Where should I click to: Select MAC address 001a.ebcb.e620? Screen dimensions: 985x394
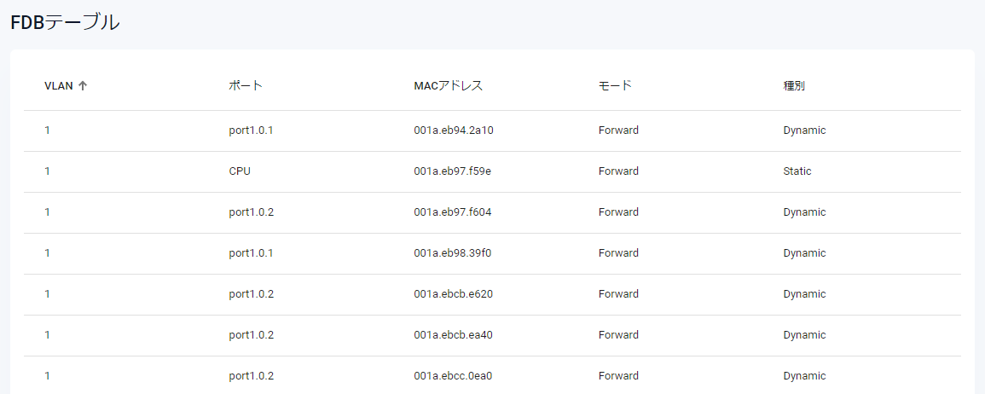tap(454, 294)
